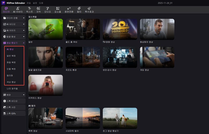Choose the 올드 홈 무비 thumbnail

pyautogui.click(x=83, y=29)
